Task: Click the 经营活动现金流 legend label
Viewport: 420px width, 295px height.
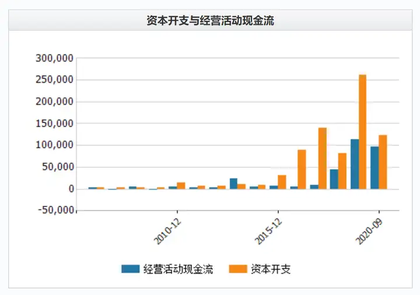Action: [x=178, y=269]
